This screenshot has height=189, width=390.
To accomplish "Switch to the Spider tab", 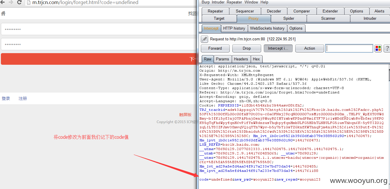I will [x=289, y=18].
